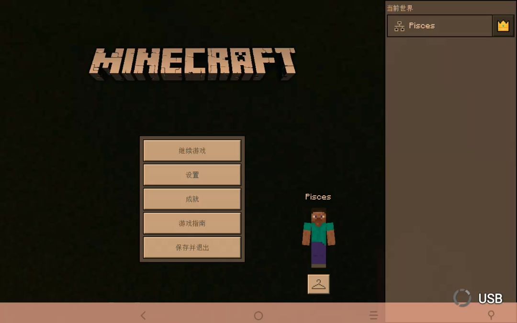Click the Minecraft title logo
Viewport: 517px width, 323px height.
pos(192,63)
